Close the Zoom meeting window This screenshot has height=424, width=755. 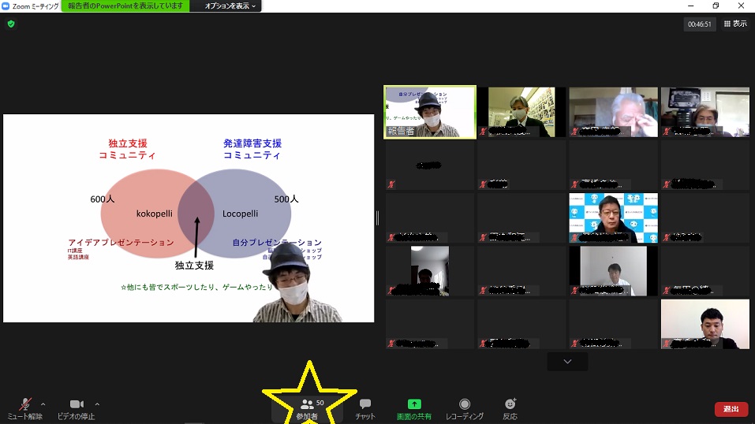point(741,6)
